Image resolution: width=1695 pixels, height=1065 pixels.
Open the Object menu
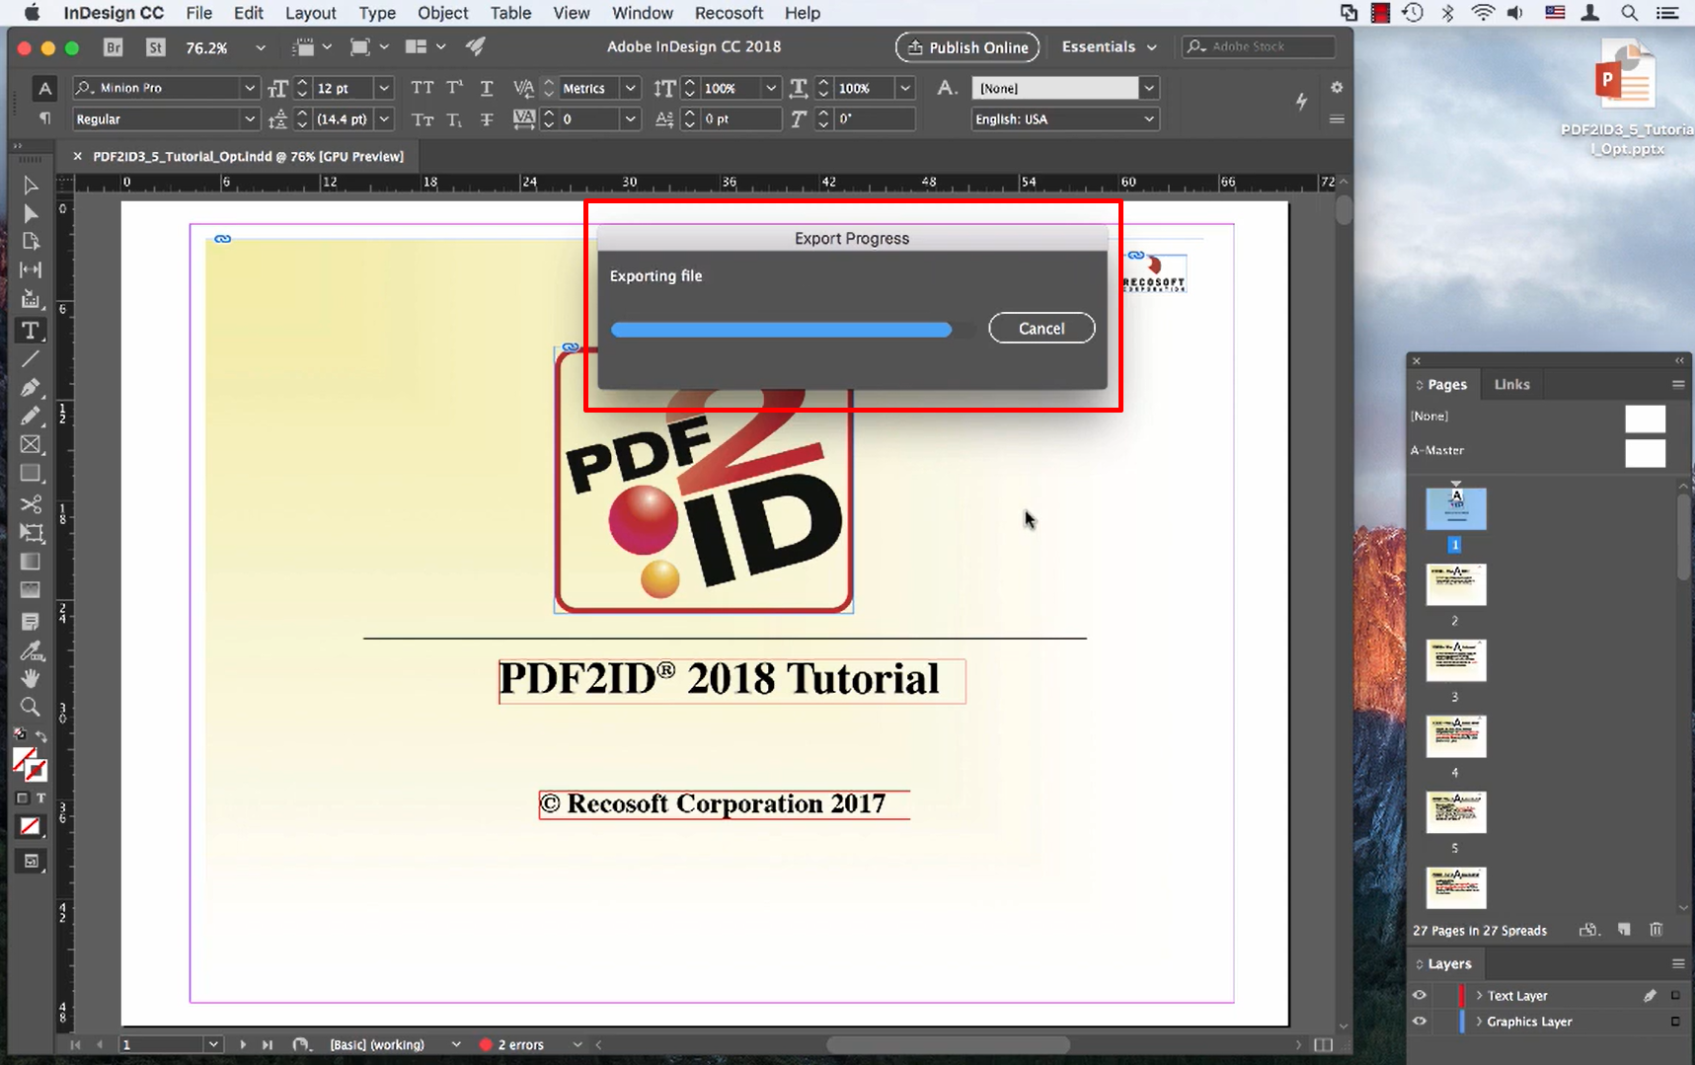coord(443,13)
